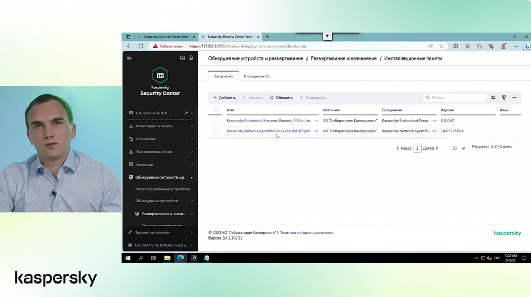Viewport: 531px width, 297px height.
Task: Open Task View on taskbar
Action: point(153,258)
